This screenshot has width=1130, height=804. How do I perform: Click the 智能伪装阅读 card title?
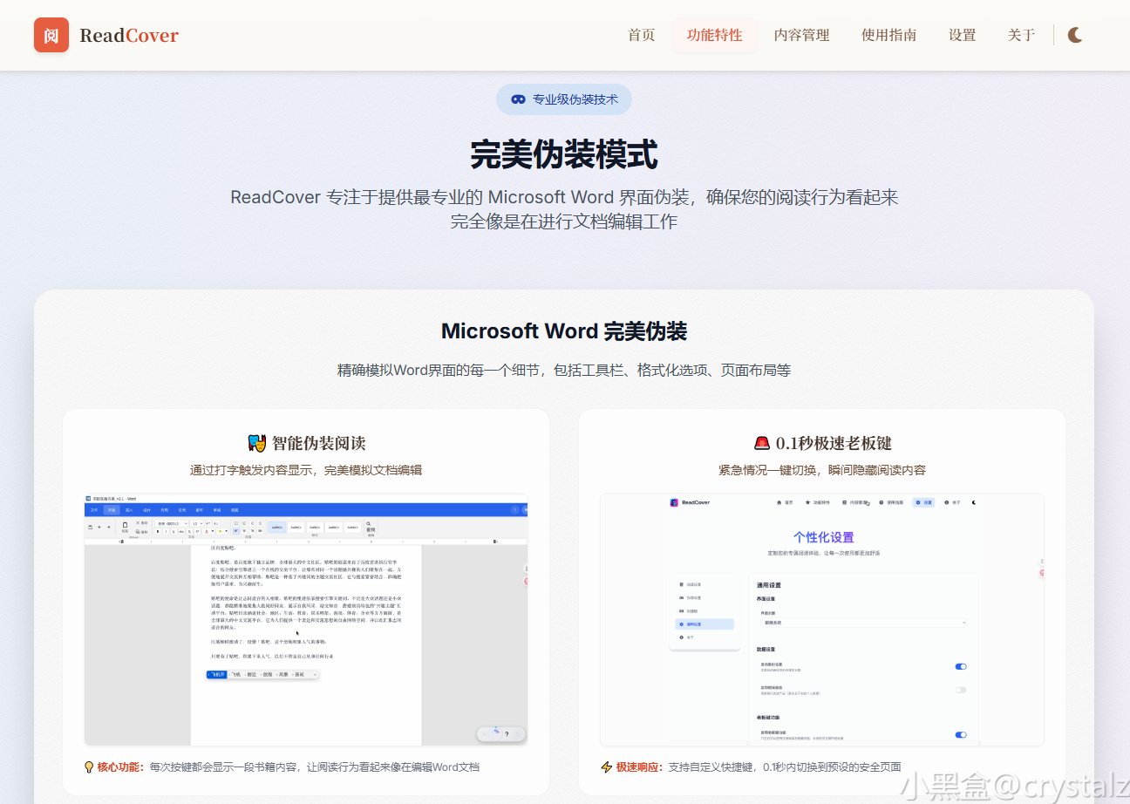click(318, 443)
